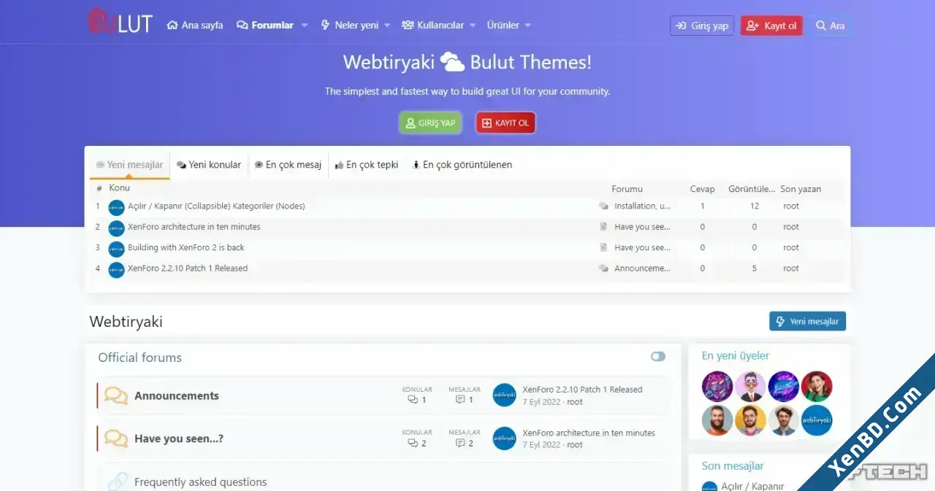935x491 pixels.
Task: Expand the Kullanıcılar dropdown arrow
Action: pos(472,25)
